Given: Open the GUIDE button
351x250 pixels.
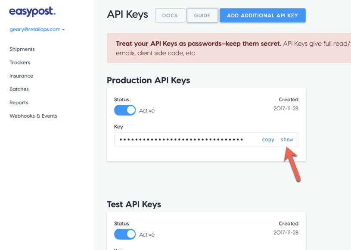Looking at the screenshot, I should [x=202, y=16].
